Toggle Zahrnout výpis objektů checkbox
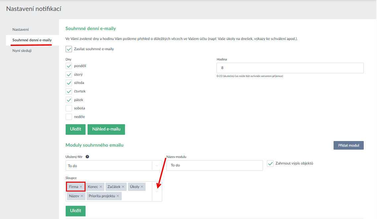The image size is (377, 219). 270,164
